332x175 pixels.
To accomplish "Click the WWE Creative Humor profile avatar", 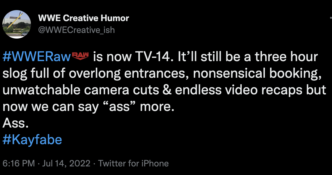I will pos(17,24).
